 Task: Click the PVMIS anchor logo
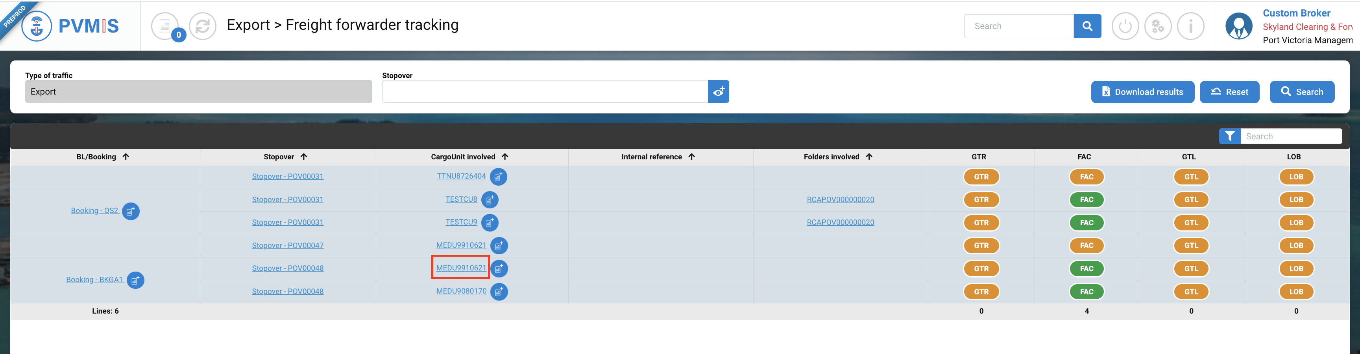pyautogui.click(x=37, y=26)
